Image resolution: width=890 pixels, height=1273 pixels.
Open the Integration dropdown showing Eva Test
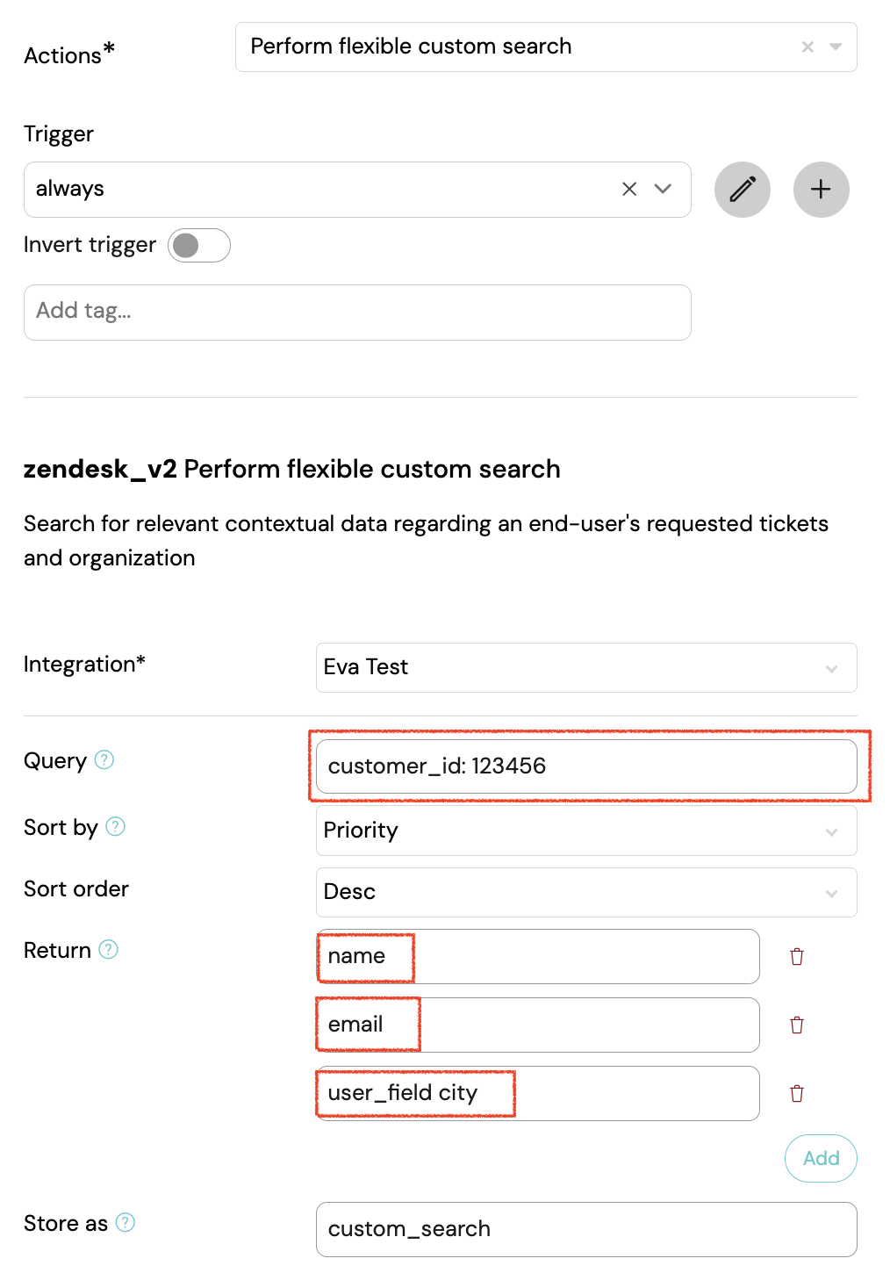586,668
